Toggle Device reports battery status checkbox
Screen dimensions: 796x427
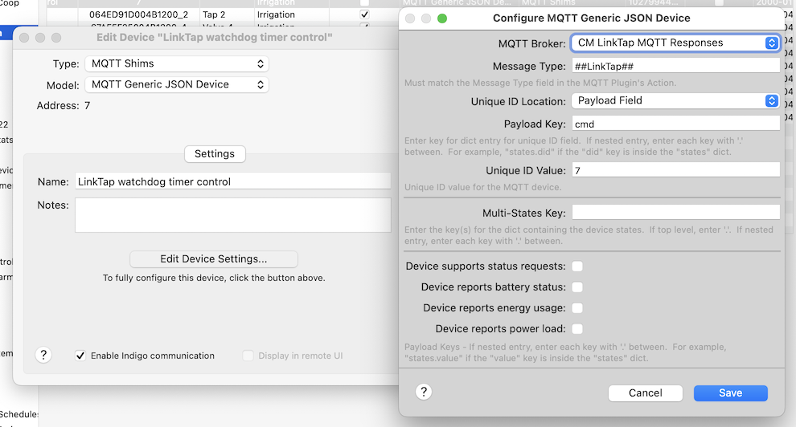click(577, 287)
